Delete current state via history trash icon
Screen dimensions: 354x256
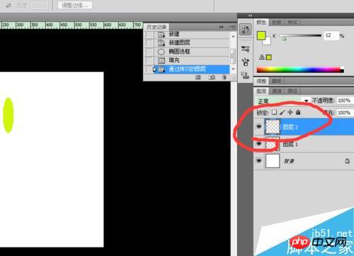pyautogui.click(x=224, y=77)
